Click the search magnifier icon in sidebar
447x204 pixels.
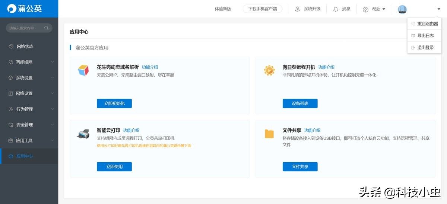point(47,28)
